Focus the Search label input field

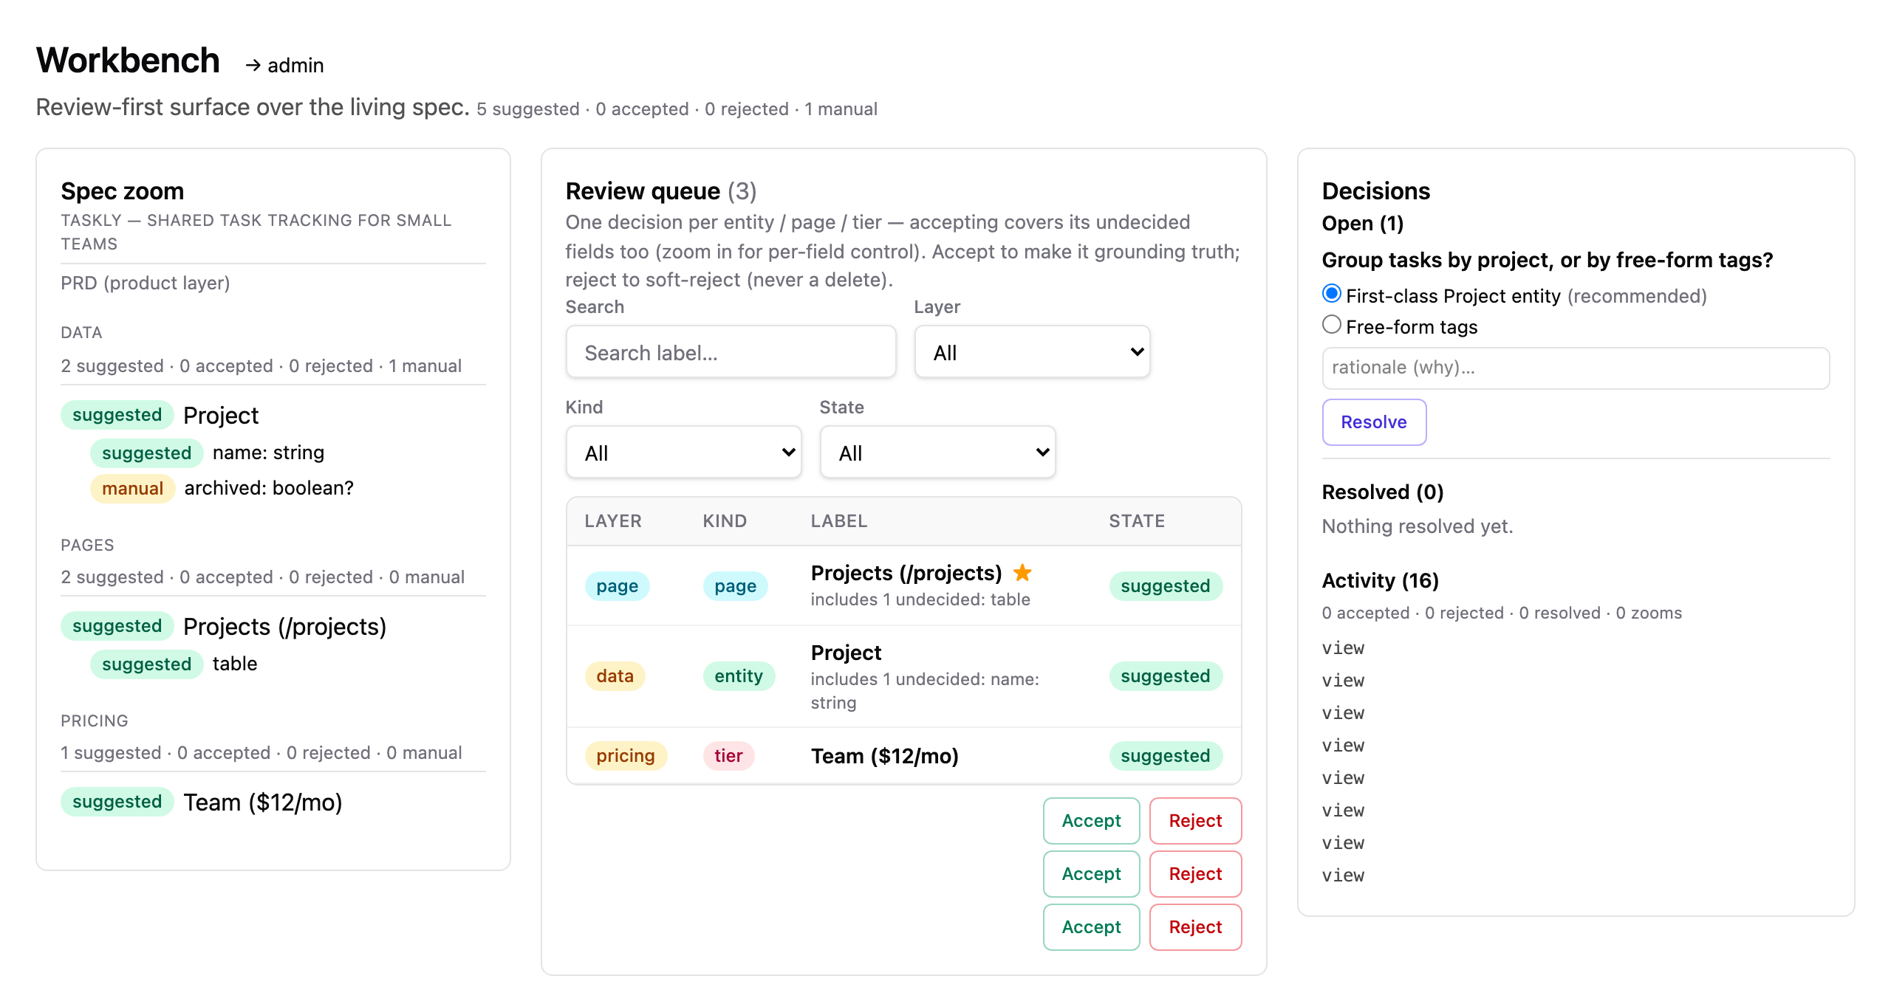[x=731, y=352]
